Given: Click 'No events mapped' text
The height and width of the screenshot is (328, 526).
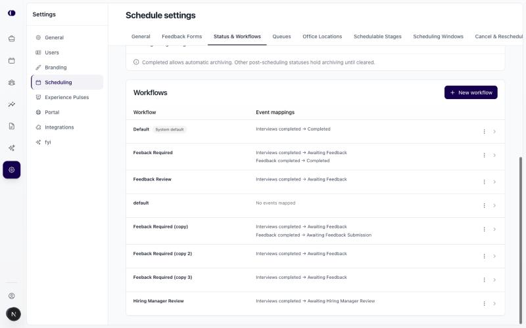Looking at the screenshot, I should [x=275, y=203].
